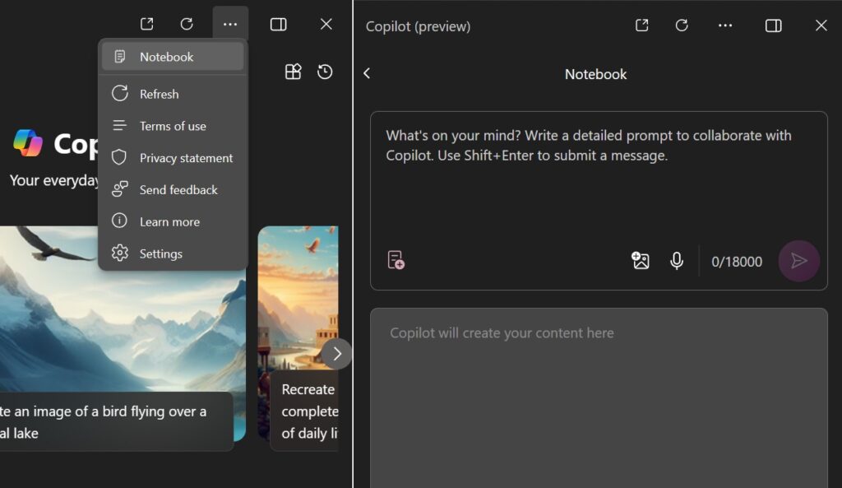Open the Notebook composer microphone input
Image resolution: width=842 pixels, height=488 pixels.
point(677,260)
